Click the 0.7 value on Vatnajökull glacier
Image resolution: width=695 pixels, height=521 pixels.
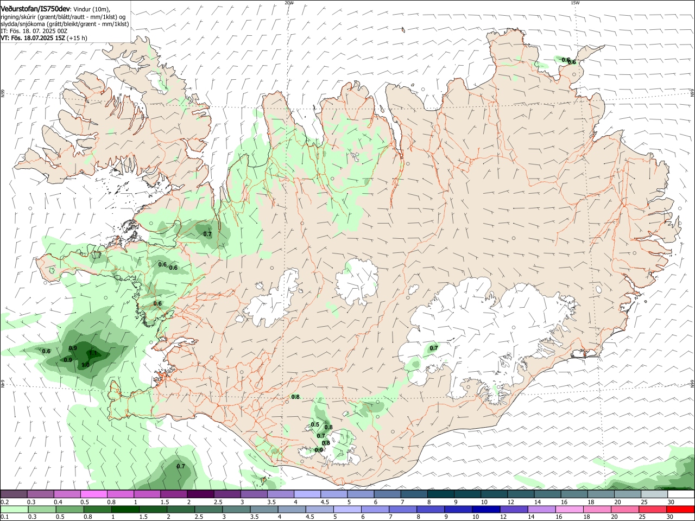pyautogui.click(x=434, y=348)
